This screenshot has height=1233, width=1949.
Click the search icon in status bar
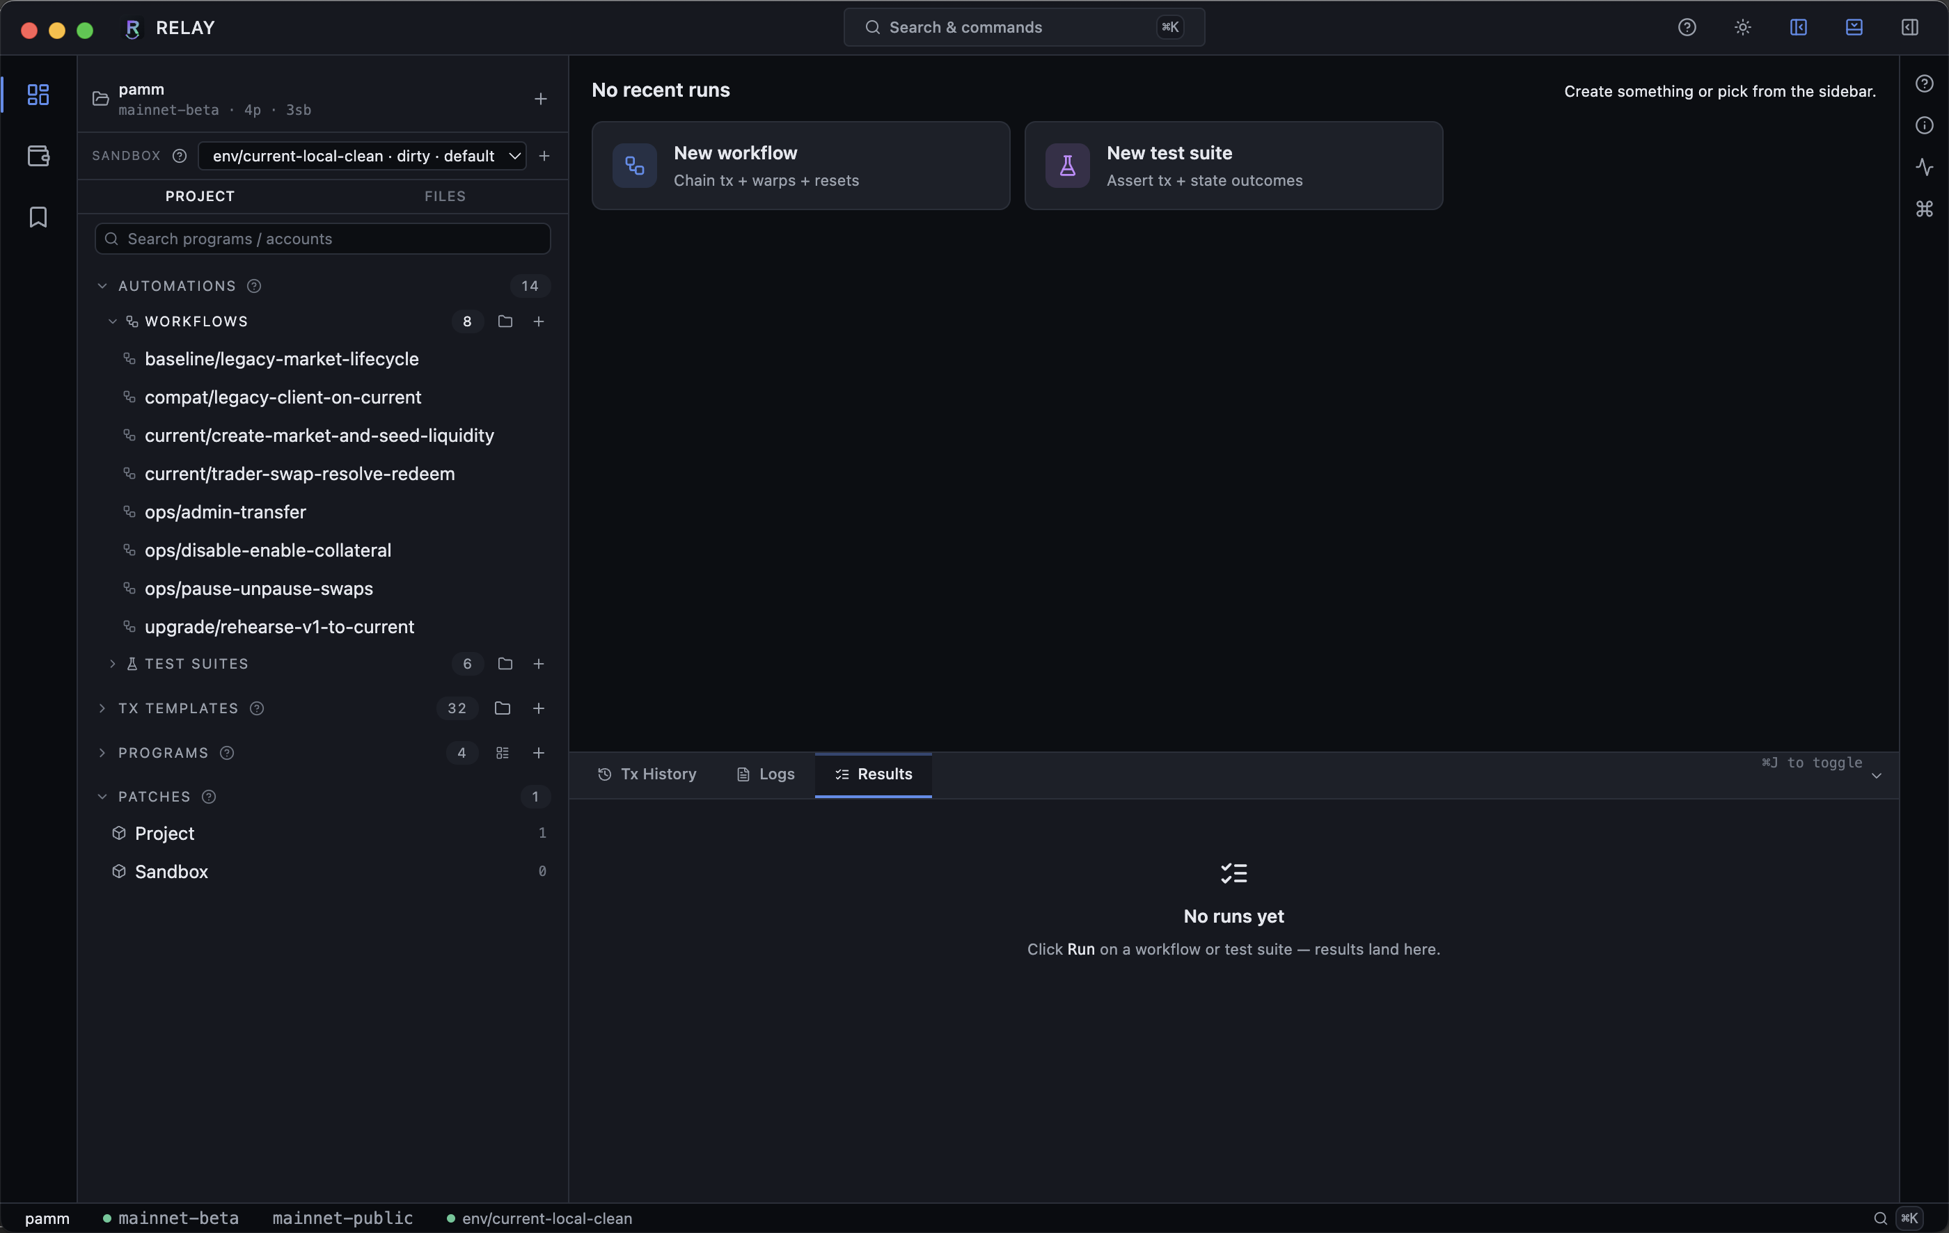pyautogui.click(x=1881, y=1218)
